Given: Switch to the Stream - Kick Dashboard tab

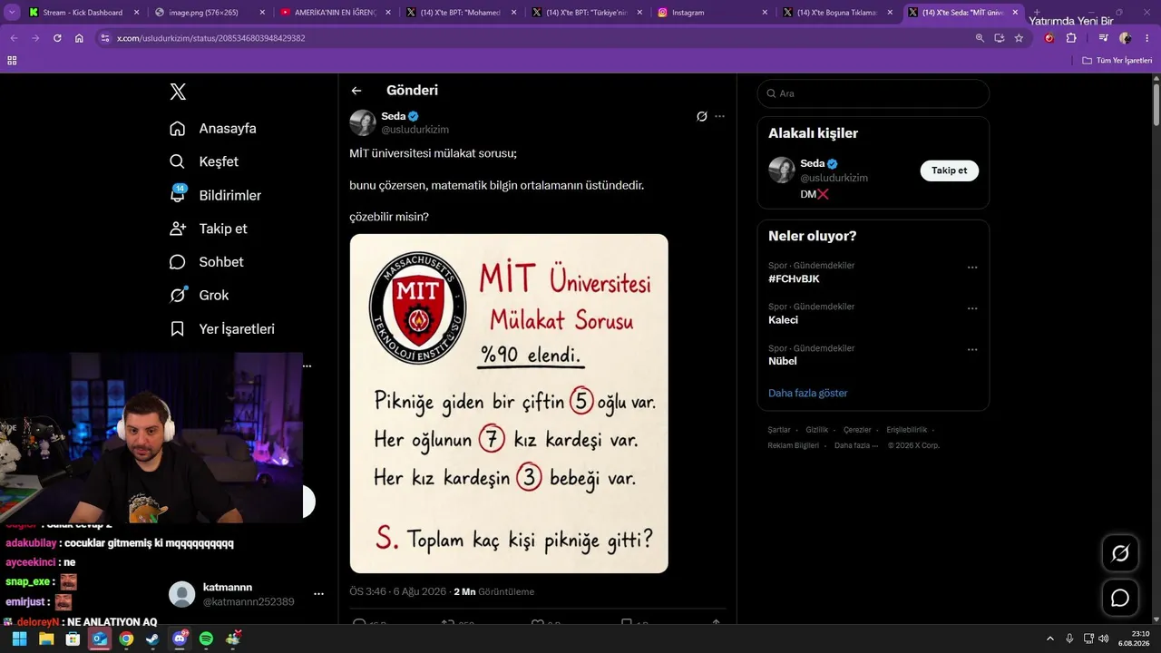Looking at the screenshot, I should coord(83,13).
